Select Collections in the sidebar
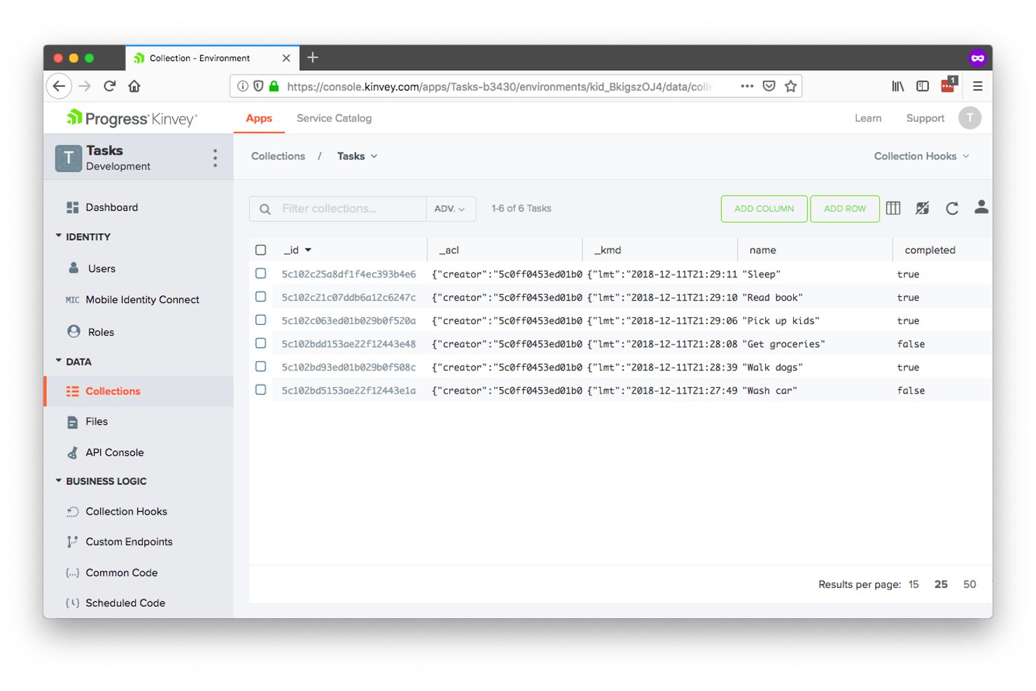Viewport: 1036px width, 691px height. [139, 391]
